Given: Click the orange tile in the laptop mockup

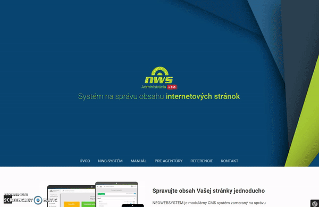Looking at the screenshot, I should (72, 204).
